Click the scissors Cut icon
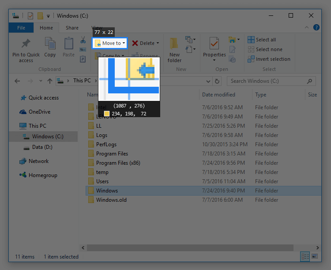 coord(83,40)
